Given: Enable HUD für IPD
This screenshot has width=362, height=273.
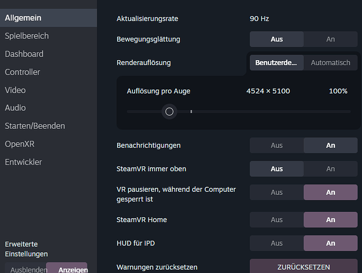Looking at the screenshot, I should point(331,244).
